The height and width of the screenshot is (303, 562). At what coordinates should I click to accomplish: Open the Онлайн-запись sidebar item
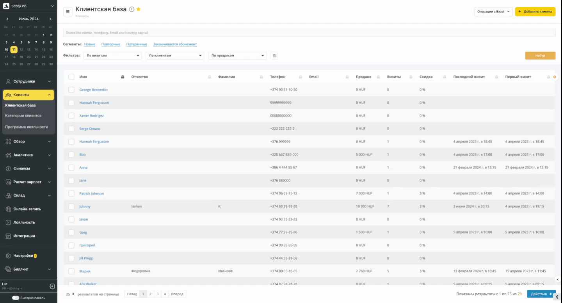coord(28,209)
